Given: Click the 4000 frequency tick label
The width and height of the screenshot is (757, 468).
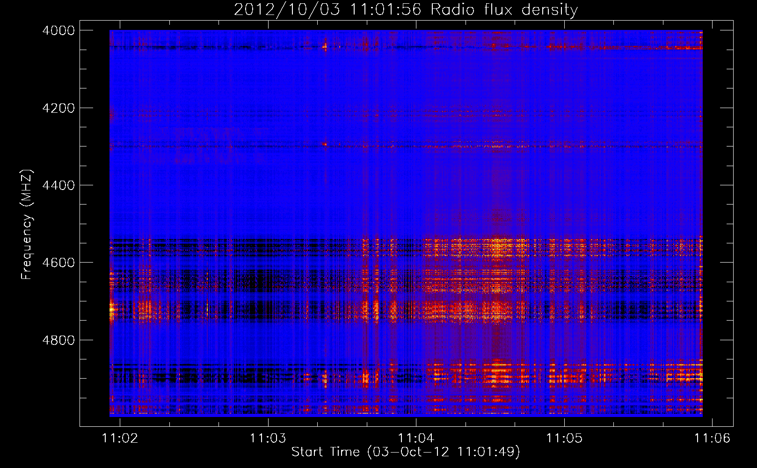Looking at the screenshot, I should [x=58, y=30].
